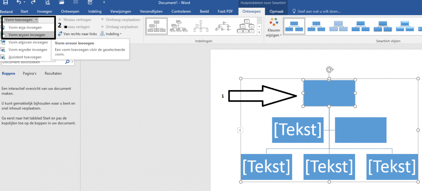Viewport: 422px width, 191px height.
Task: Open the SmartArt text pane arrow
Action: 240,130
